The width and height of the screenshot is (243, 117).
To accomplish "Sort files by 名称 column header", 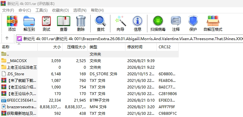I will coord(19,47).
